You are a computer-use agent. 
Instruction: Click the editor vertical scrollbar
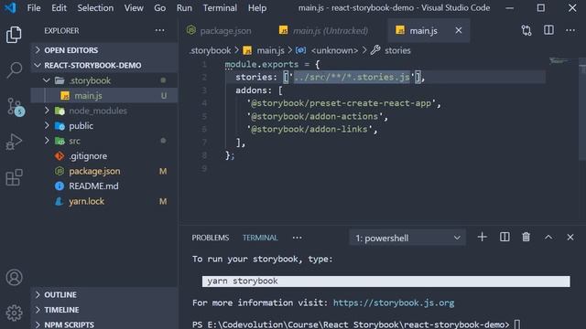tap(582, 108)
